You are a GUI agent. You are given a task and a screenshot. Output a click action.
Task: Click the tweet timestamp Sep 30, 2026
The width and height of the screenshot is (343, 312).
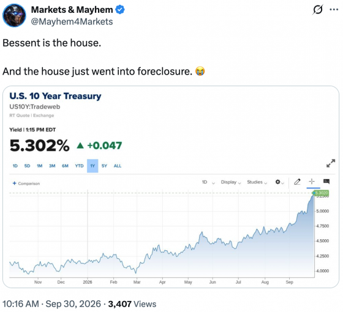(x=73, y=304)
